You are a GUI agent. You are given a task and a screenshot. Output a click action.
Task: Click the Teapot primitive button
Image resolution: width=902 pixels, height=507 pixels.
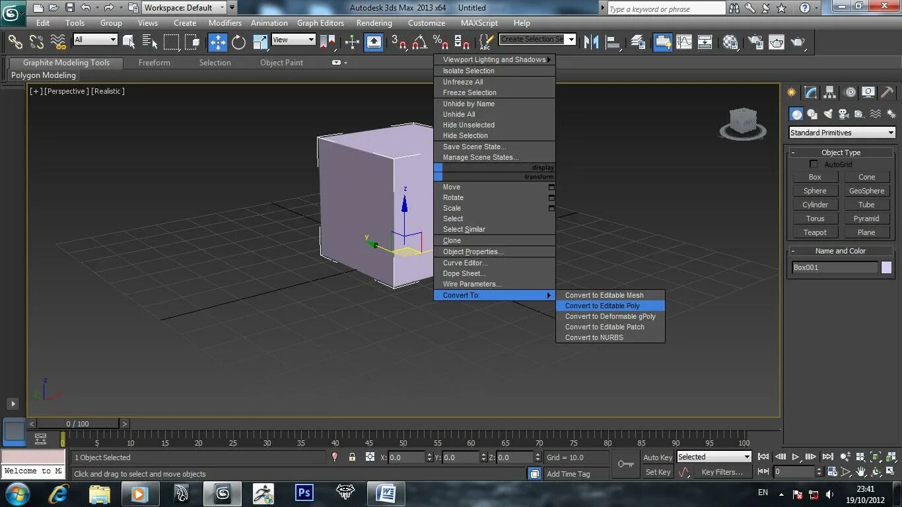point(815,232)
